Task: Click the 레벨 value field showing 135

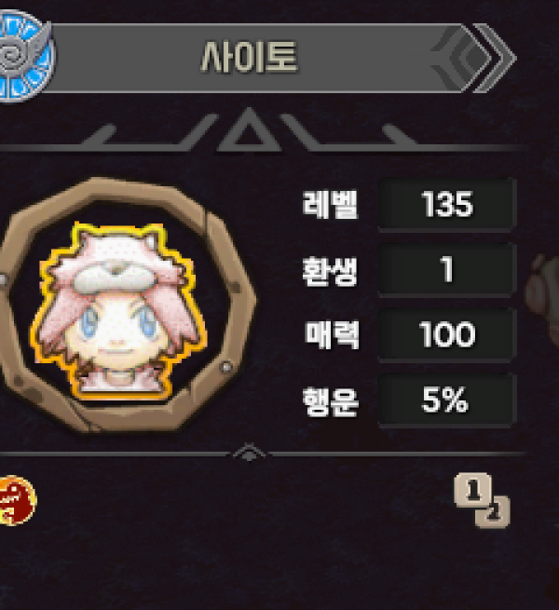Action: [x=447, y=204]
